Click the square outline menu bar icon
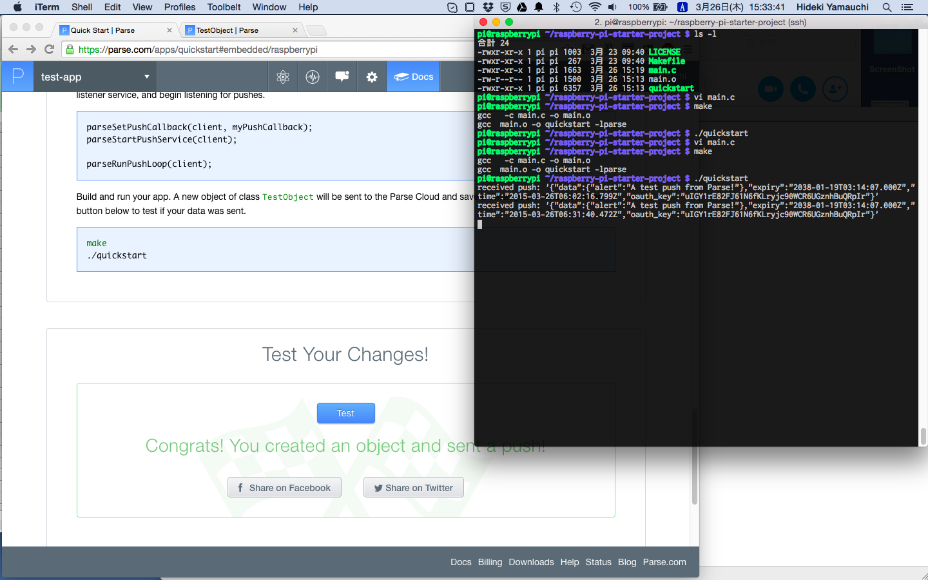The image size is (928, 580). click(x=470, y=7)
